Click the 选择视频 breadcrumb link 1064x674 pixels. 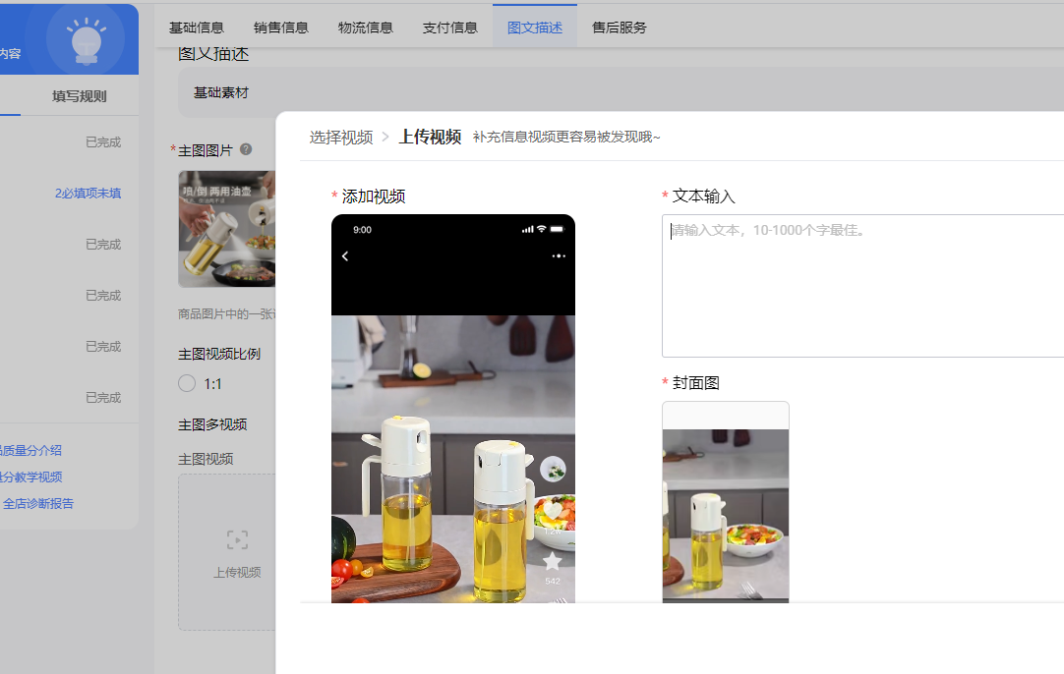click(x=341, y=138)
